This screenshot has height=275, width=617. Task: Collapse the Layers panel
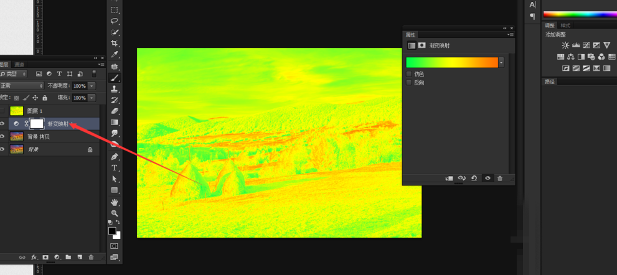pos(96,58)
